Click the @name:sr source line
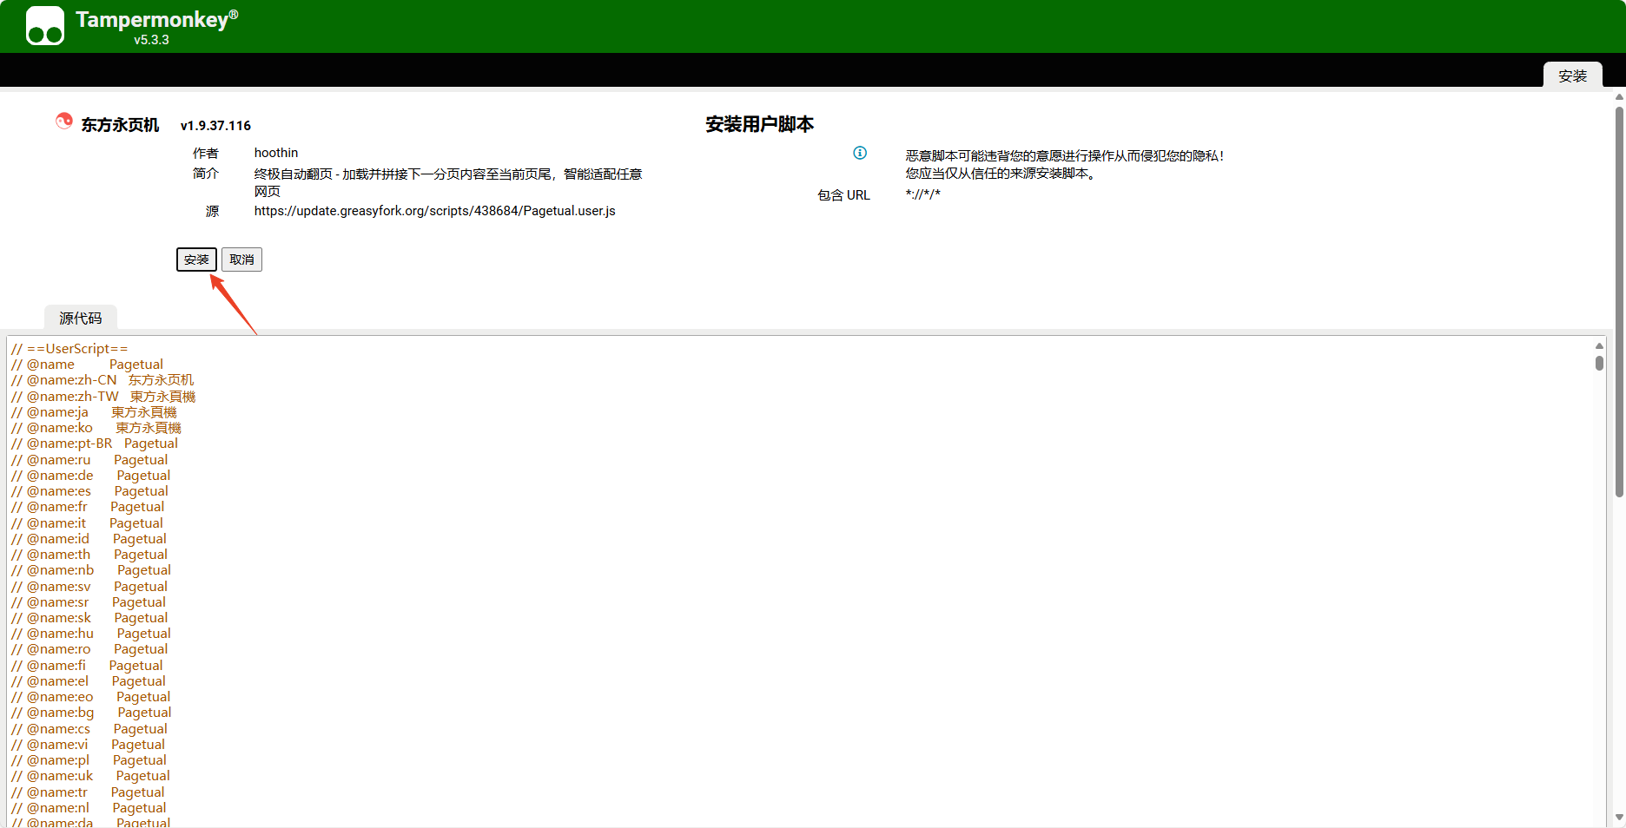The image size is (1626, 828). [89, 602]
